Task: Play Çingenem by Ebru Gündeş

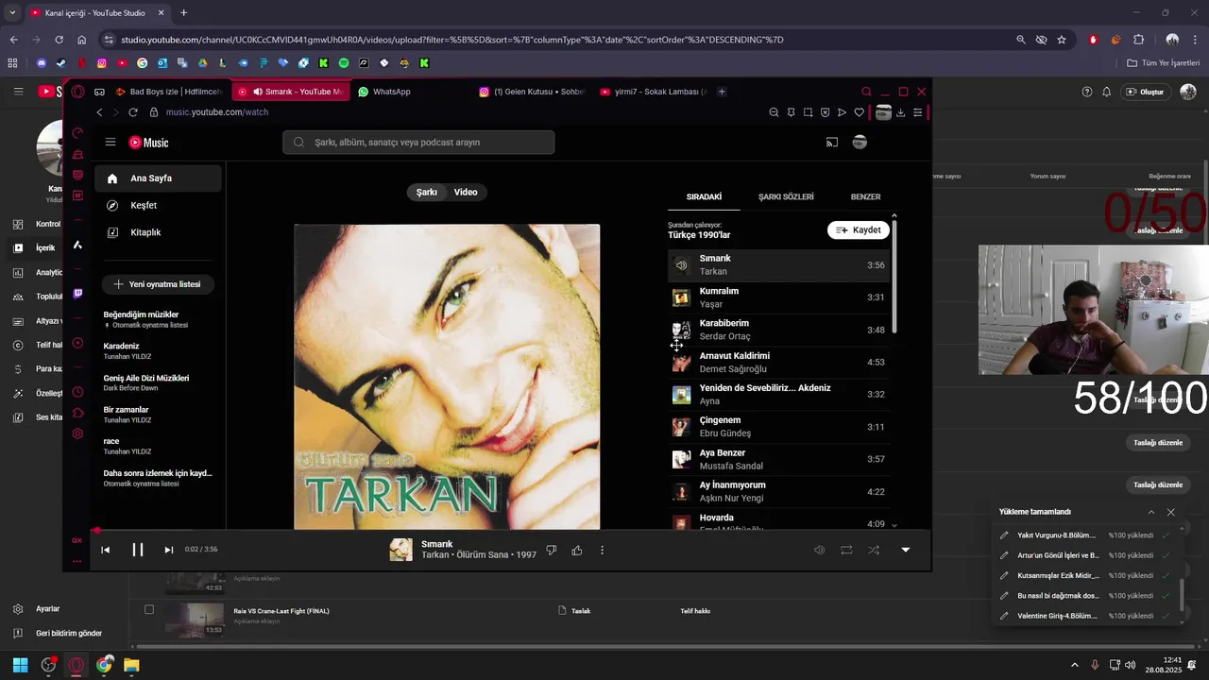Action: (x=779, y=427)
